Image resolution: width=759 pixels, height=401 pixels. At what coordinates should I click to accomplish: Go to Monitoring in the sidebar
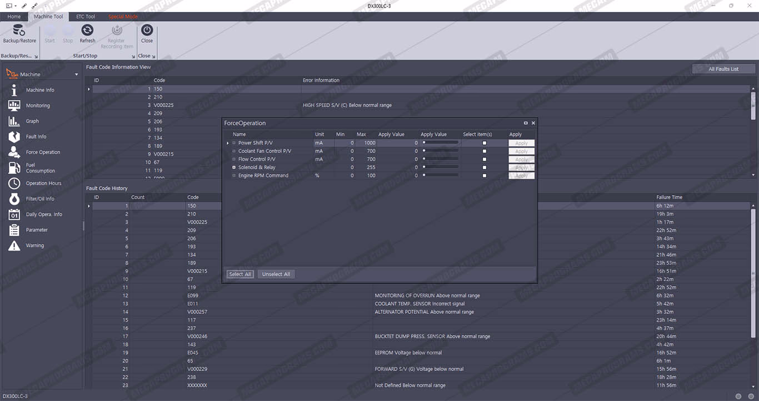pos(37,105)
